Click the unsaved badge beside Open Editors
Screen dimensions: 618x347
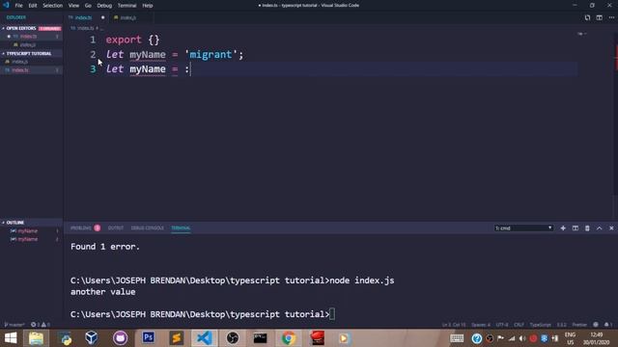tap(49, 28)
